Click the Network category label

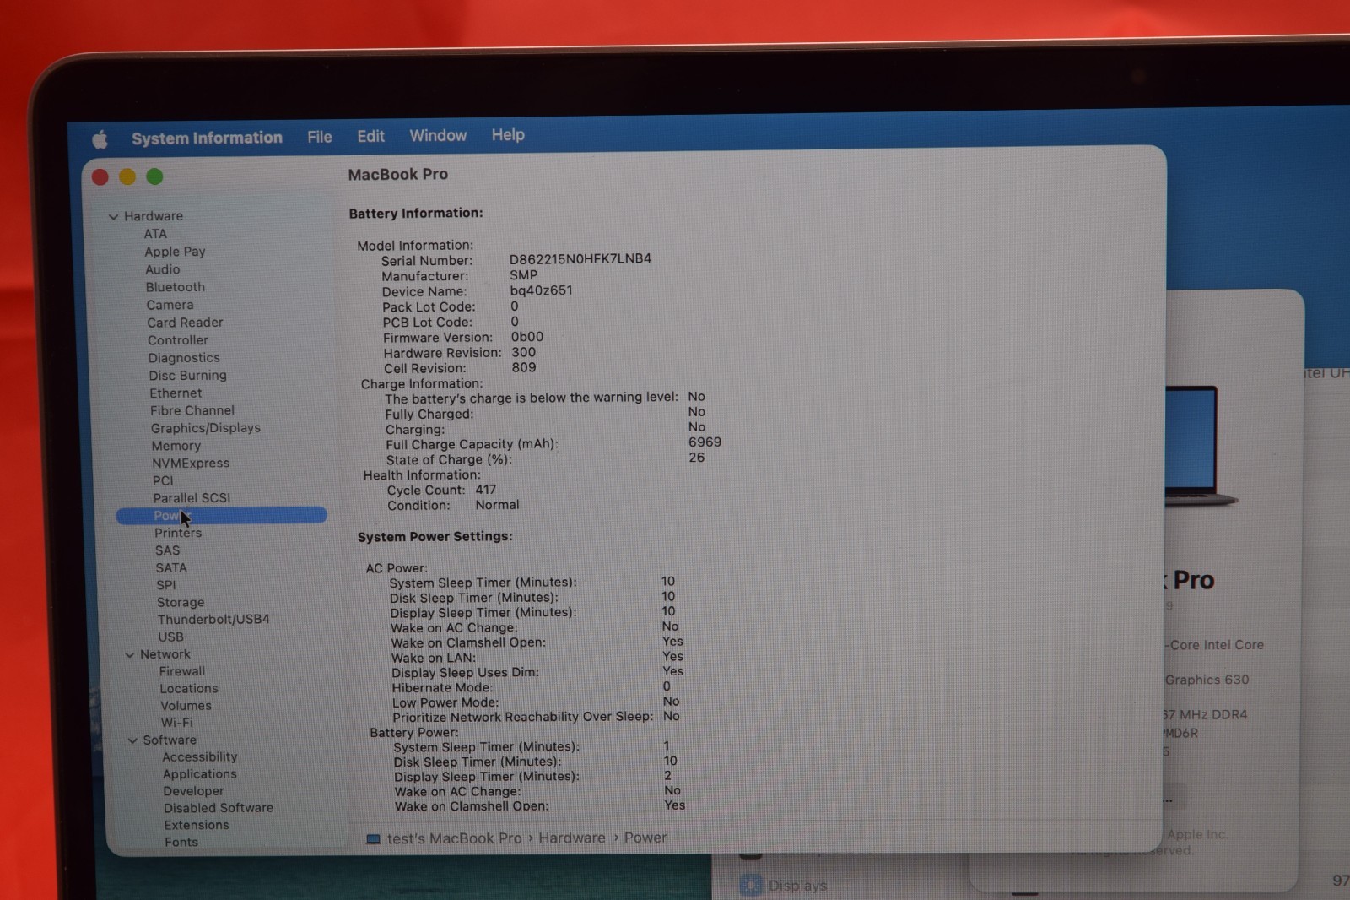tap(165, 654)
